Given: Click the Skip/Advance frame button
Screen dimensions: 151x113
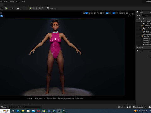Looking at the screenshot, I should [x=34, y=8].
